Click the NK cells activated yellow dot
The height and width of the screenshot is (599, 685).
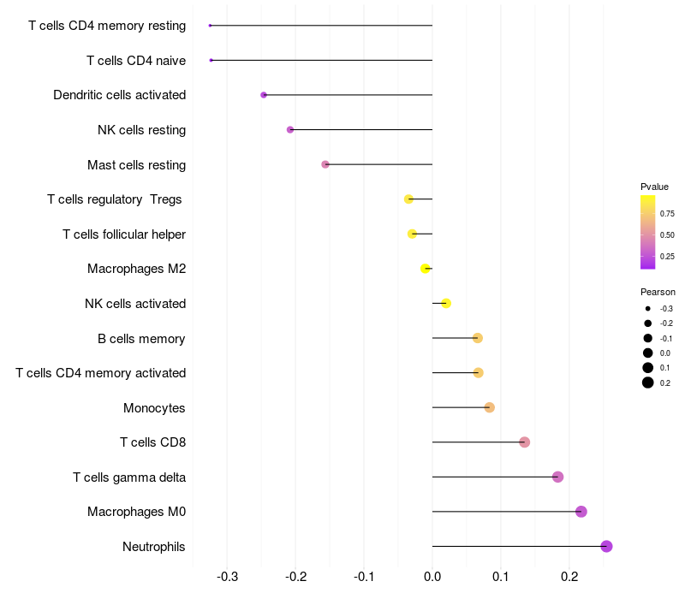tap(446, 303)
